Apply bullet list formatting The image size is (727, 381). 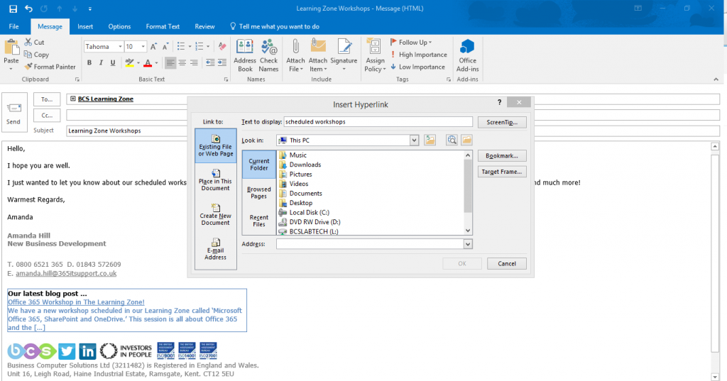click(x=181, y=46)
